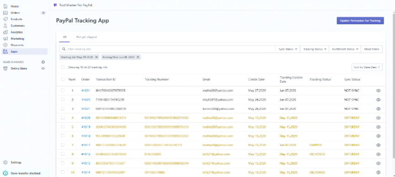Open the Marketing megaphone icon
This screenshot has width=395, height=177.
click(x=5, y=38)
